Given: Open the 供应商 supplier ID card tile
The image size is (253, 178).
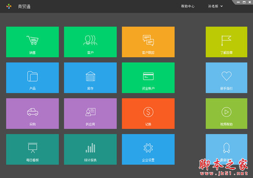Looking at the screenshot, I should 90,114.
